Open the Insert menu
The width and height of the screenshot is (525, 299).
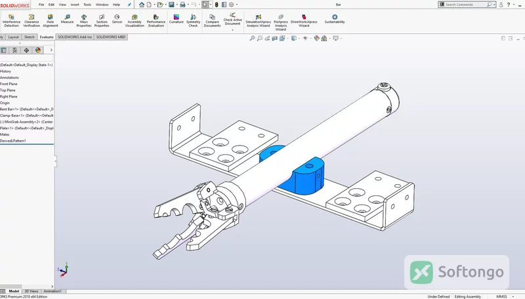(75, 5)
